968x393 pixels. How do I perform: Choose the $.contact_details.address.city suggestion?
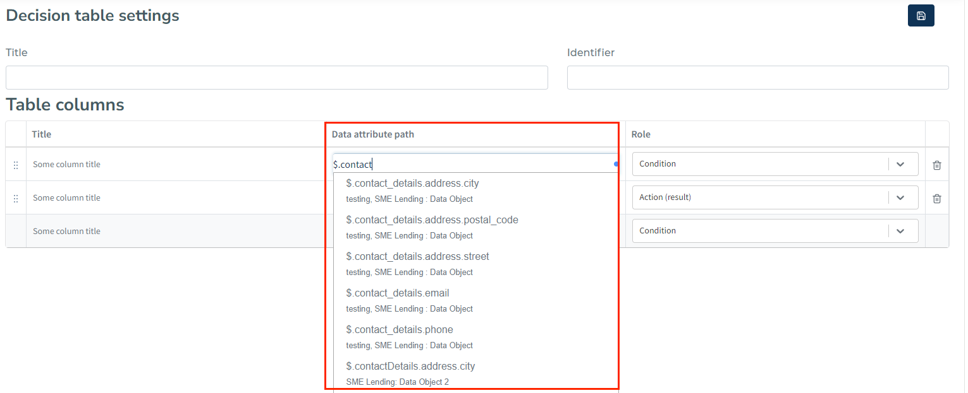[x=475, y=191]
